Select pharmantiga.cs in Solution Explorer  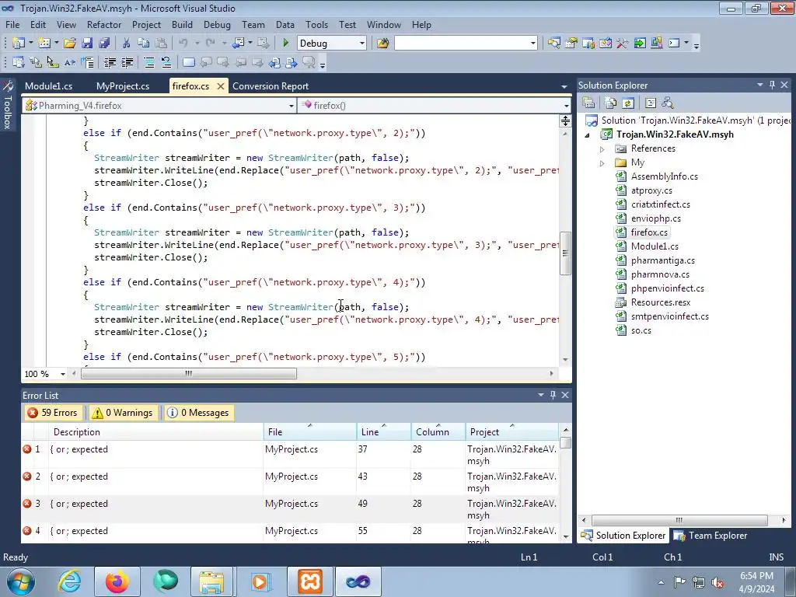coord(662,260)
